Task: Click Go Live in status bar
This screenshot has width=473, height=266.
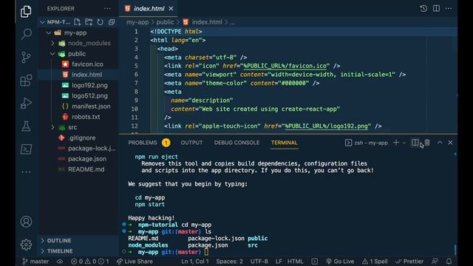Action: [340, 262]
